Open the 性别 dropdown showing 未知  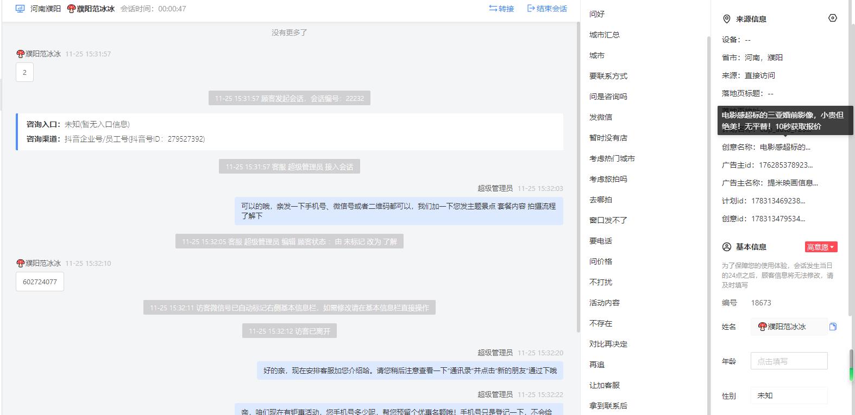click(x=789, y=395)
